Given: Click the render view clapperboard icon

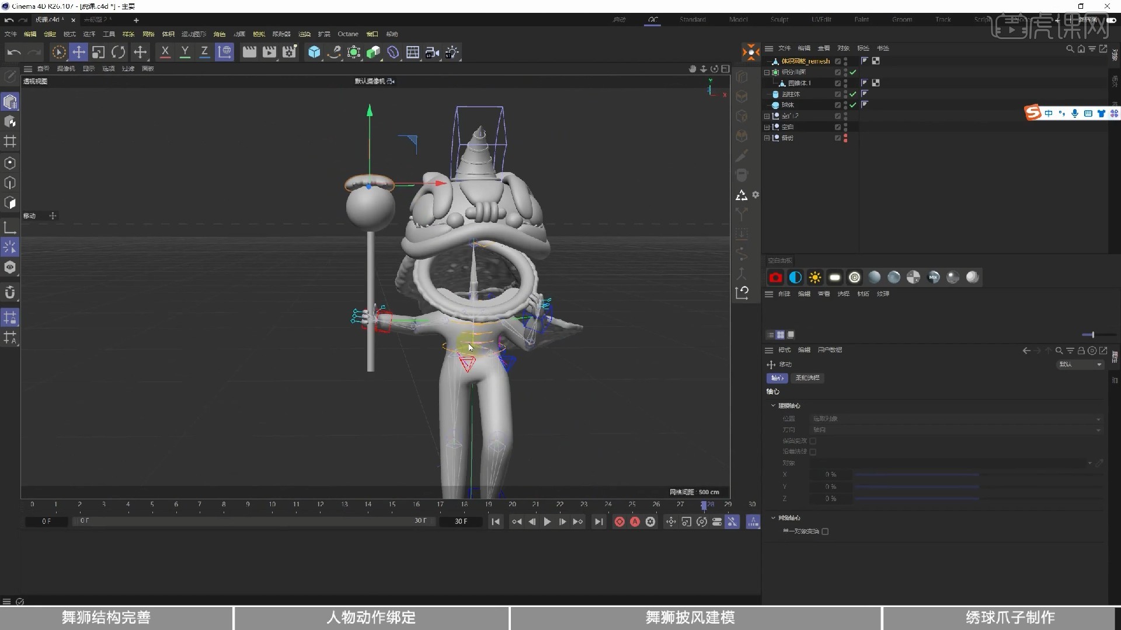Looking at the screenshot, I should click(x=249, y=52).
